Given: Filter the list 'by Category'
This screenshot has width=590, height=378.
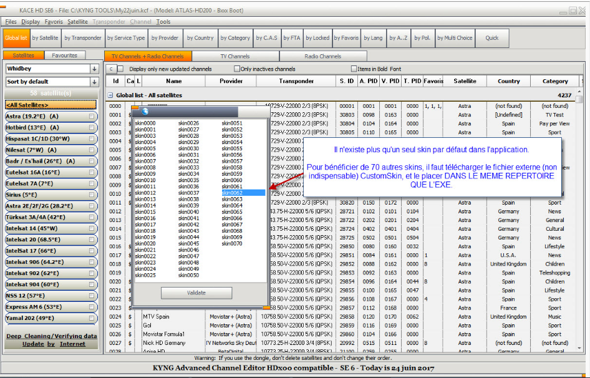Looking at the screenshot, I should 235,38.
